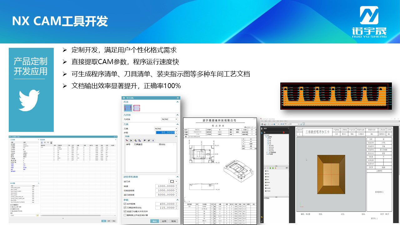Enable the 删除面上开放区域计算 checkbox
The height and width of the screenshot is (225, 400).
click(125, 215)
